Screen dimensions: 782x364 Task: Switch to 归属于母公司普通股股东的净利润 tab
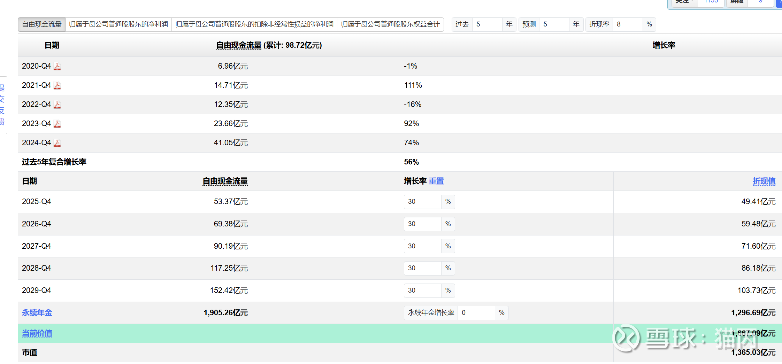[118, 24]
